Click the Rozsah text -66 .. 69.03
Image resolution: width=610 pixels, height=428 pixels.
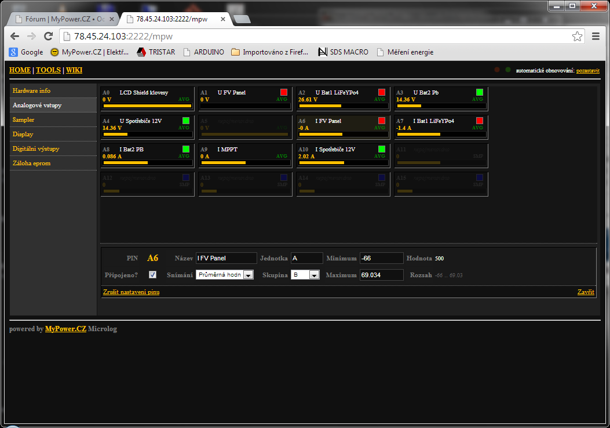click(449, 275)
